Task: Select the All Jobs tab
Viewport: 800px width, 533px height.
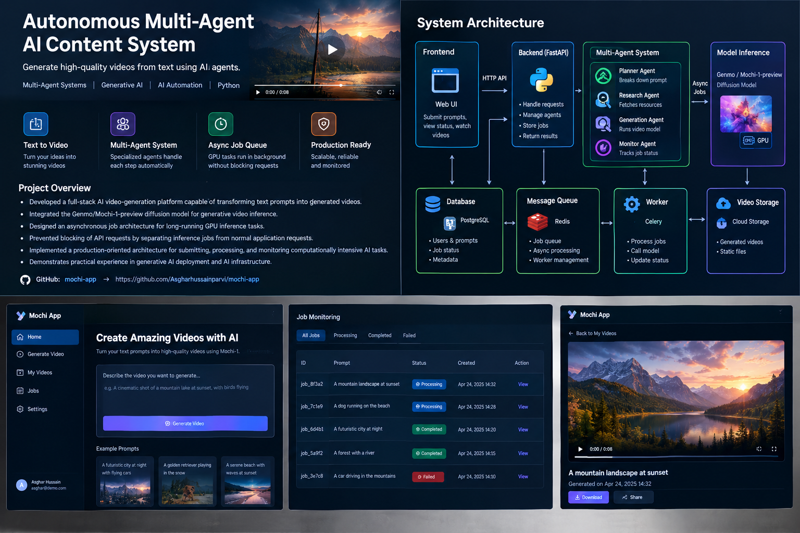Action: 311,336
